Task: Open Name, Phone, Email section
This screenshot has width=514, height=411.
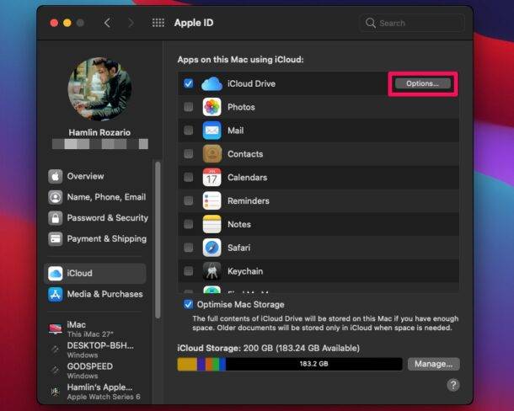Action: coord(95,197)
